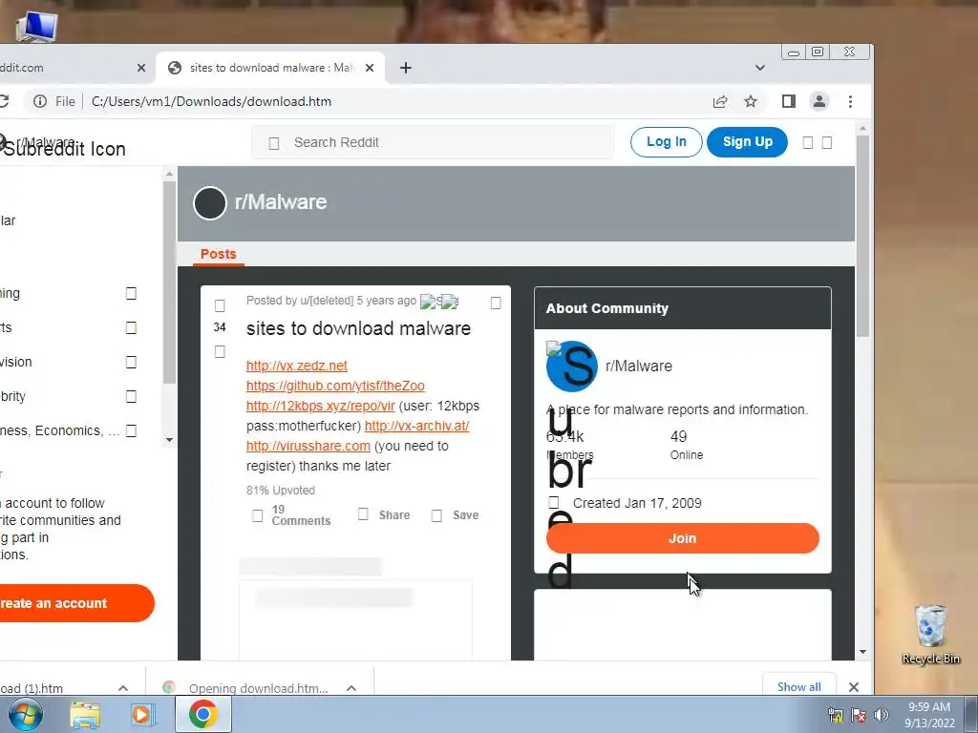Click the Sign Up button
The height and width of the screenshot is (733, 978).
pos(747,141)
